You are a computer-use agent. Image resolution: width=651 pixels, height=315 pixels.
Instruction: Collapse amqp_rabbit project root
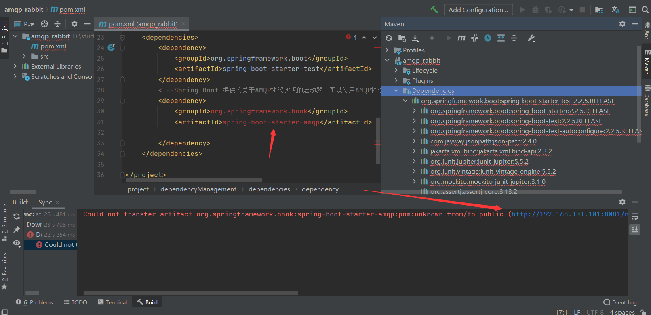tap(15, 36)
